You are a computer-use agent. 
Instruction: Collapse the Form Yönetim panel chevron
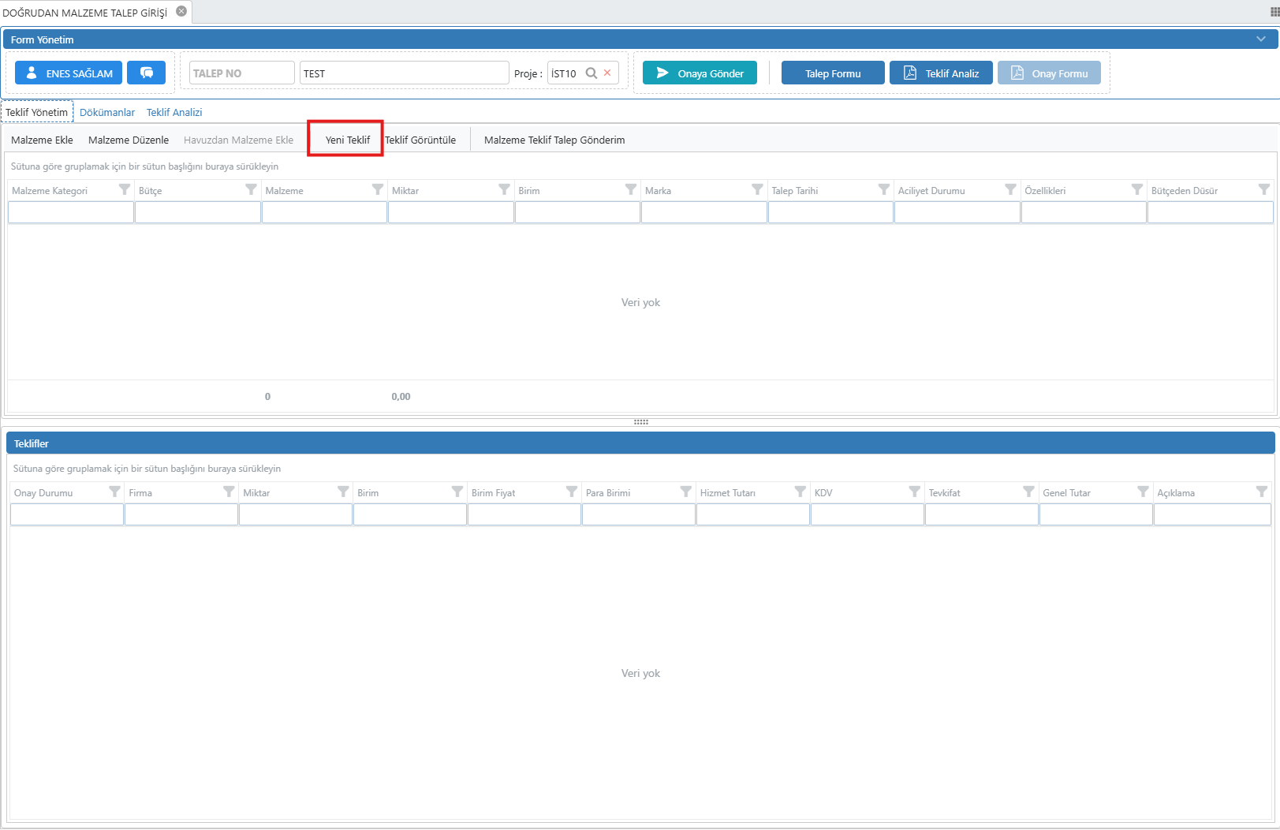coord(1260,39)
